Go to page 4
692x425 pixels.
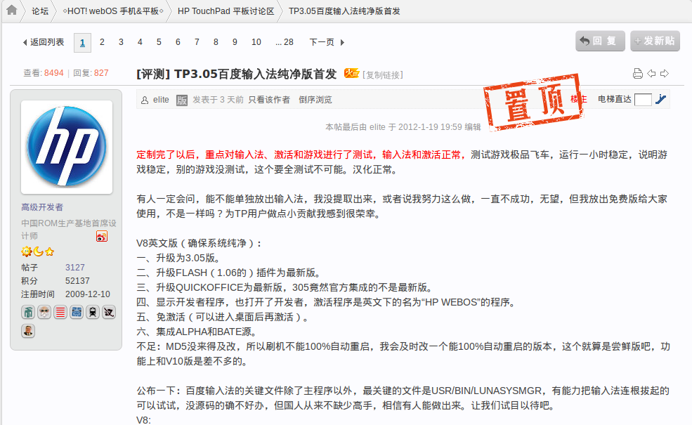point(140,42)
